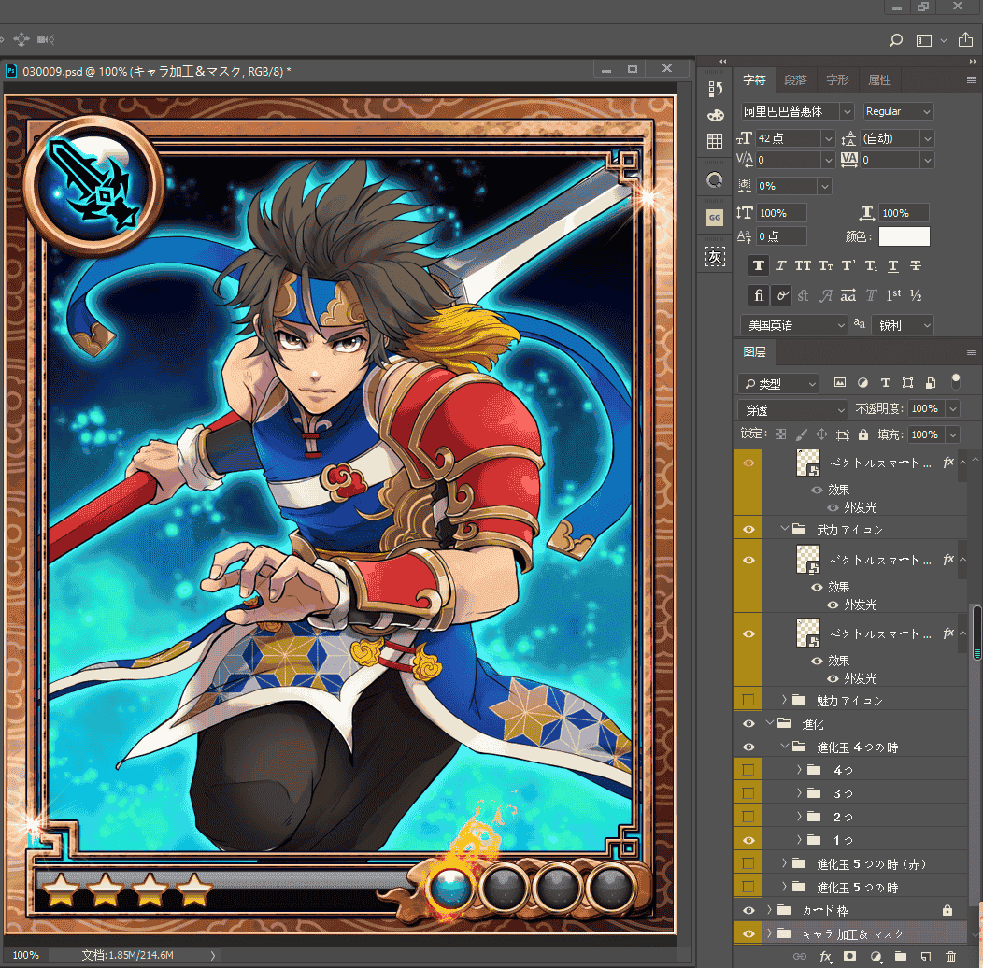Image resolution: width=983 pixels, height=968 pixels.
Task: Apply underline text style
Action: point(893,265)
